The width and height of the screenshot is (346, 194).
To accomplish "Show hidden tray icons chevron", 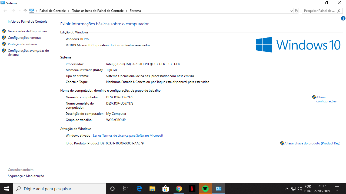I will coord(287,189).
